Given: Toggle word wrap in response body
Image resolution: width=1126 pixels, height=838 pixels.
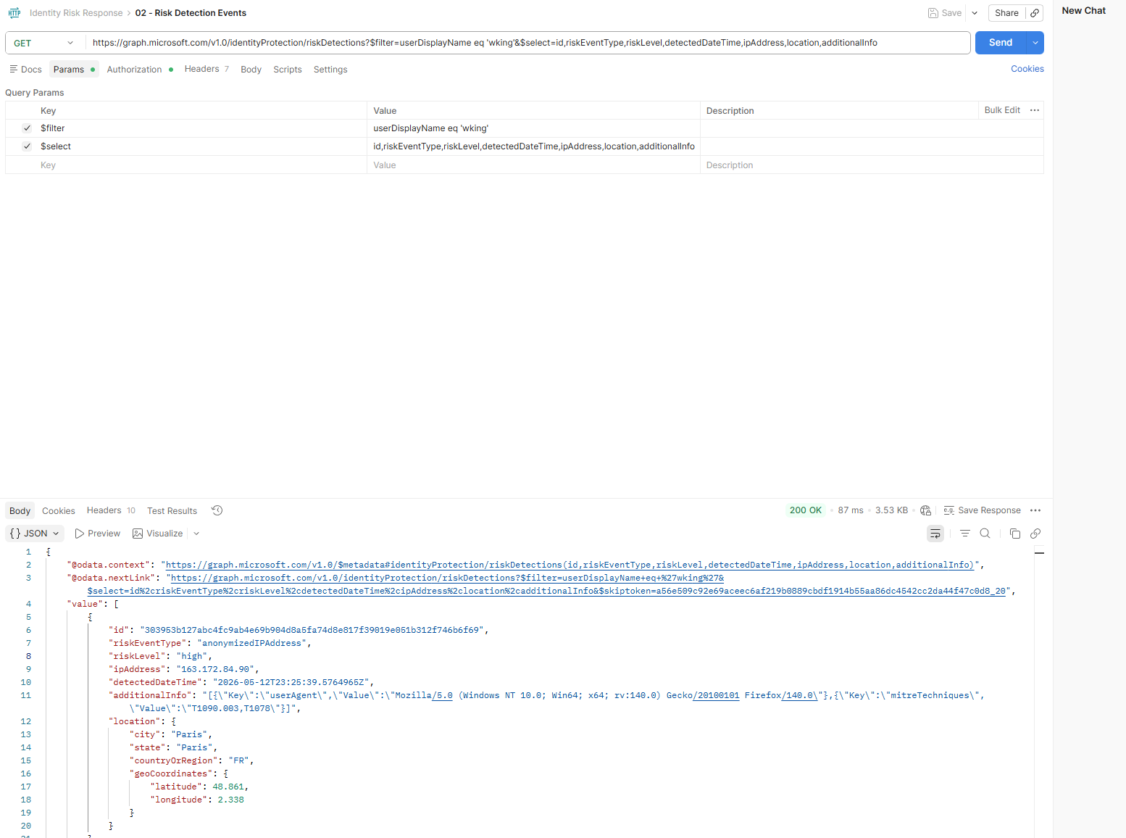Looking at the screenshot, I should tap(935, 534).
